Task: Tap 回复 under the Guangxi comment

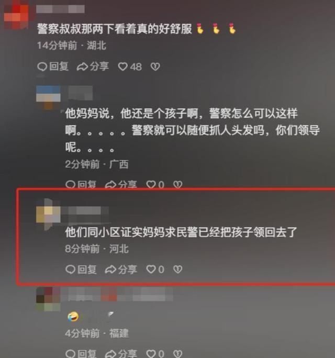Action: [x=81, y=184]
